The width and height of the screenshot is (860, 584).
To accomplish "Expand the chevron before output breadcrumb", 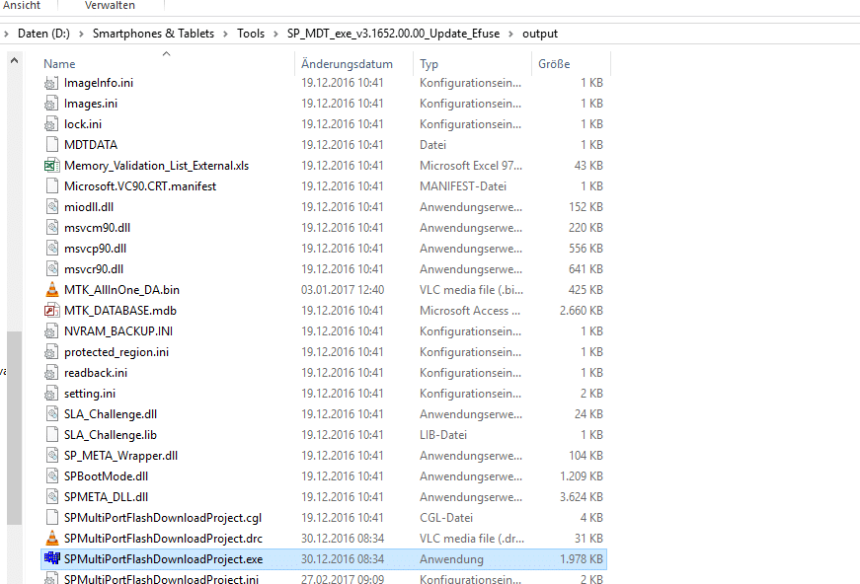I will (x=511, y=34).
